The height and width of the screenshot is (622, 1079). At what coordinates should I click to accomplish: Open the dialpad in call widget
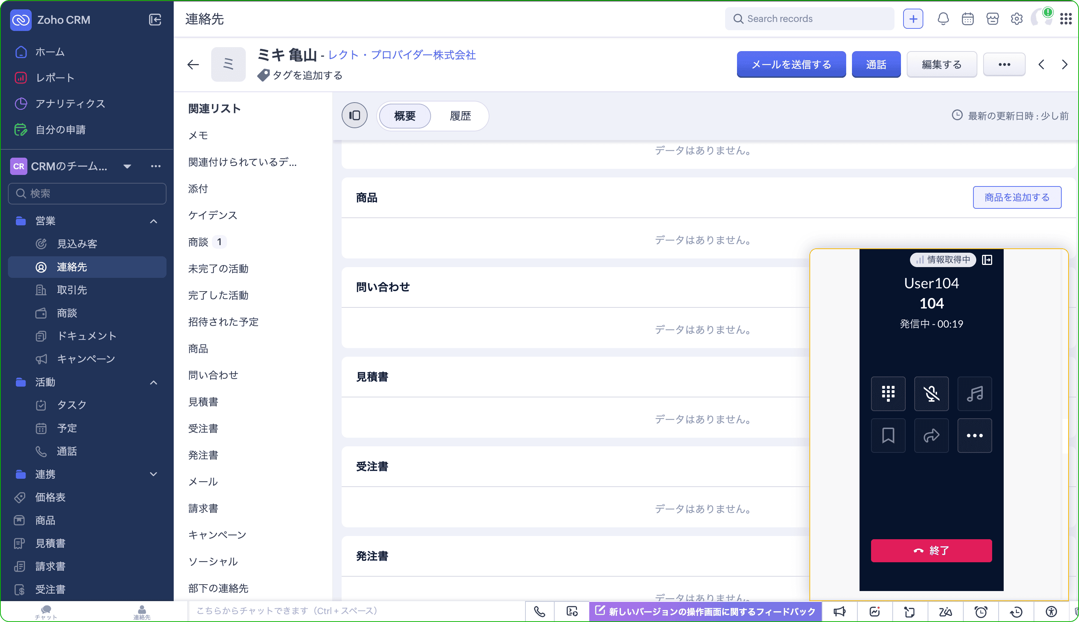coord(888,393)
